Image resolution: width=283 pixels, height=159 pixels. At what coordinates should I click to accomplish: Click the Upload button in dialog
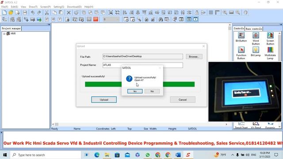point(104,100)
